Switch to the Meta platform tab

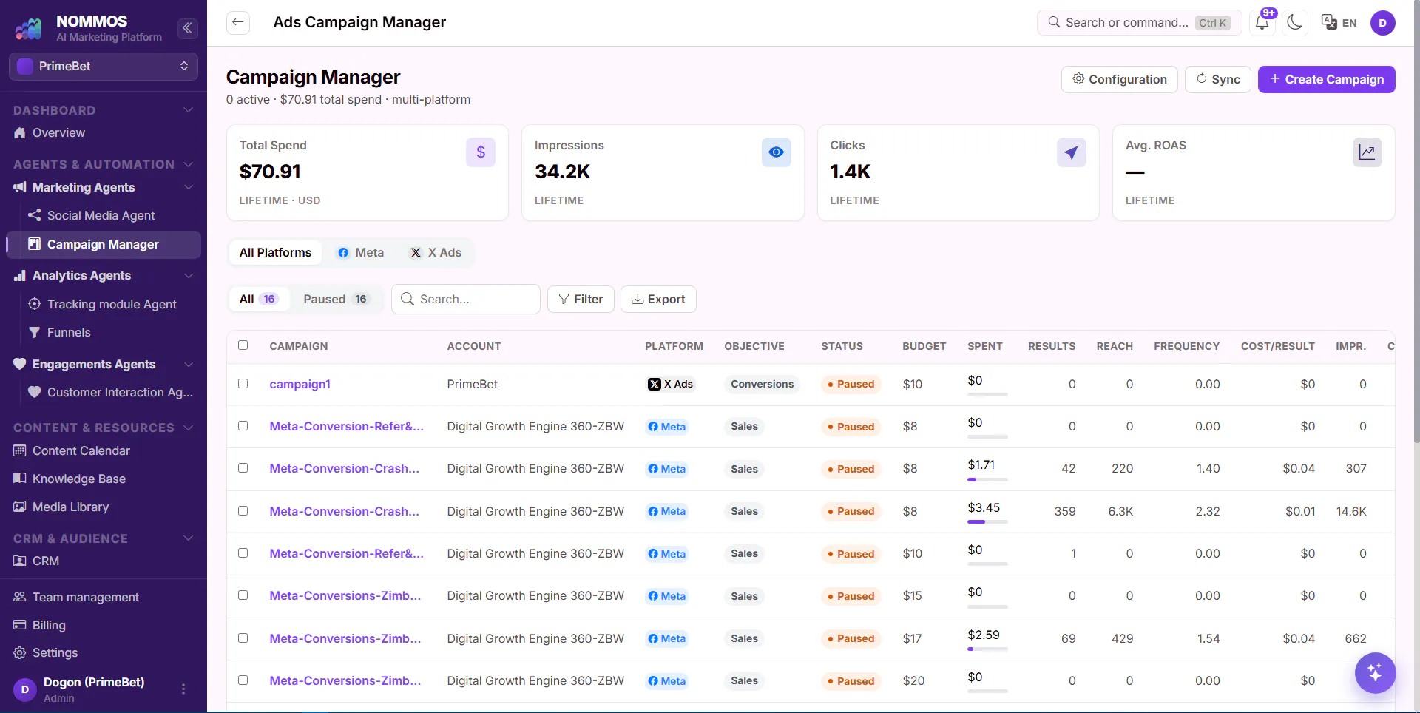[x=361, y=253]
